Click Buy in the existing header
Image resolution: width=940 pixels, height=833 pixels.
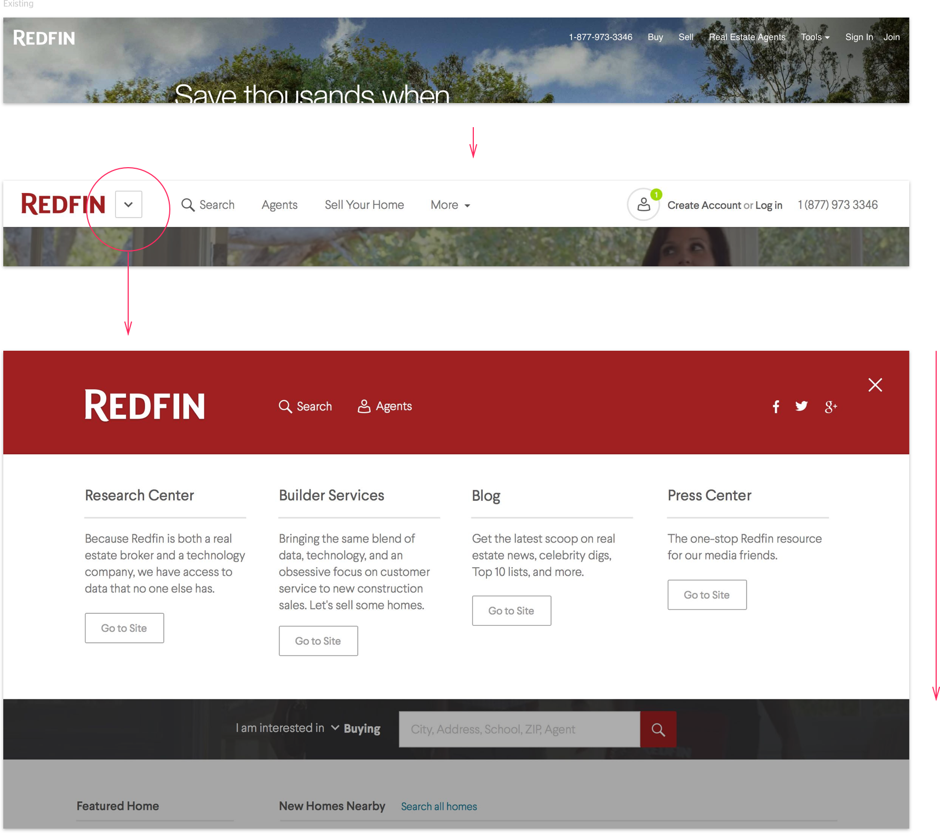pos(655,37)
